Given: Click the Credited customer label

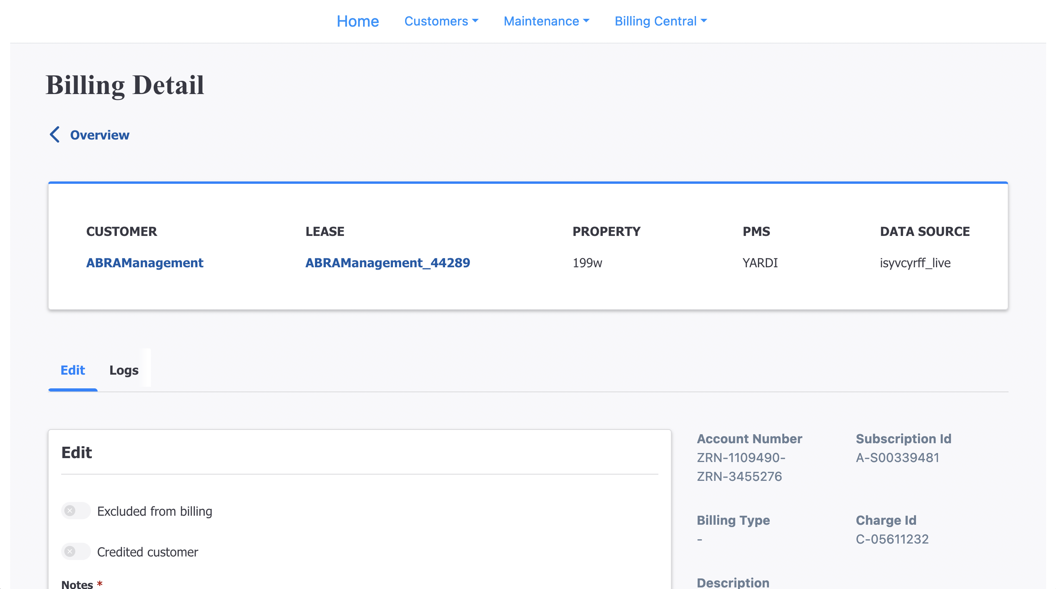Looking at the screenshot, I should tap(147, 552).
